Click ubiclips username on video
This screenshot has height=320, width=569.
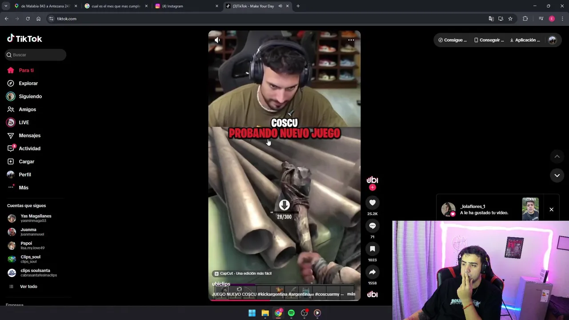[x=221, y=284]
